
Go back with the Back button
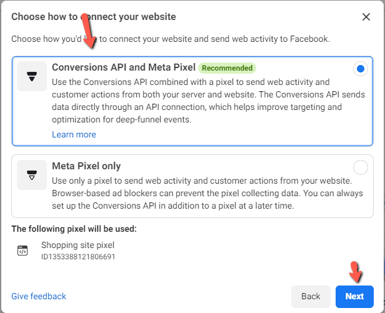pyautogui.click(x=311, y=297)
